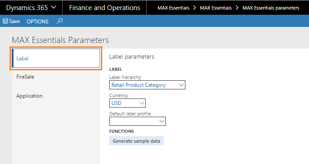Switch to the Application tab
Image resolution: width=309 pixels, height=164 pixels.
click(29, 96)
